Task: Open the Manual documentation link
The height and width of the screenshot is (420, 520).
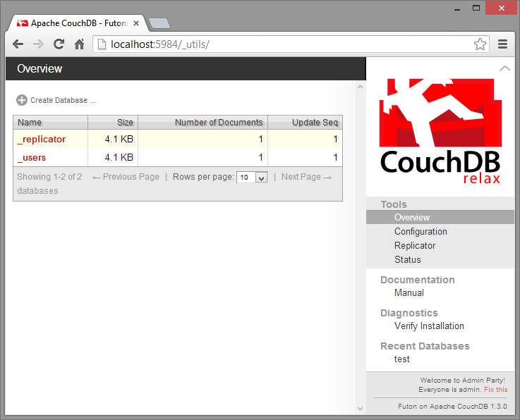Action: [x=409, y=293]
